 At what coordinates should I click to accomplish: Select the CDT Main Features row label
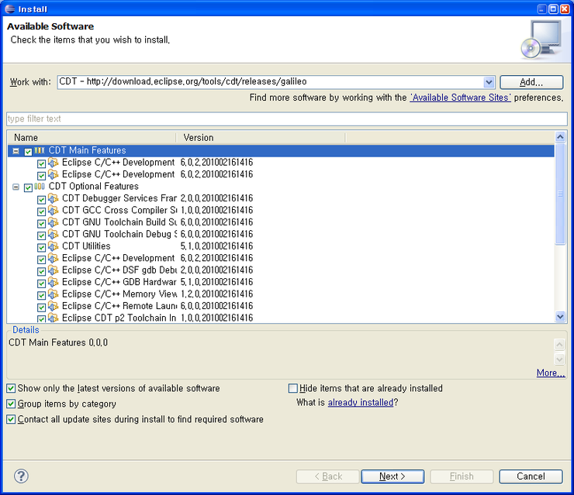[87, 150]
